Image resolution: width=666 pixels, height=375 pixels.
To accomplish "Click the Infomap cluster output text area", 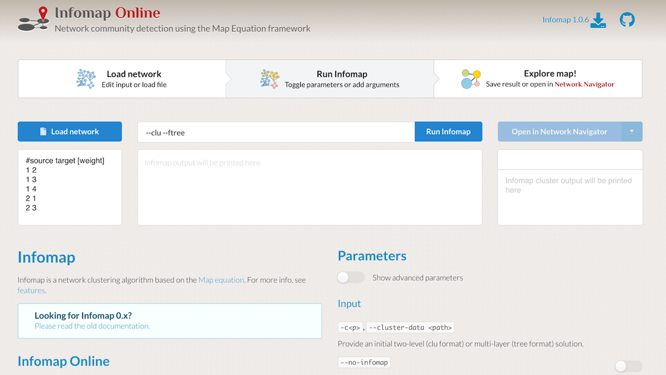I will click(x=570, y=197).
